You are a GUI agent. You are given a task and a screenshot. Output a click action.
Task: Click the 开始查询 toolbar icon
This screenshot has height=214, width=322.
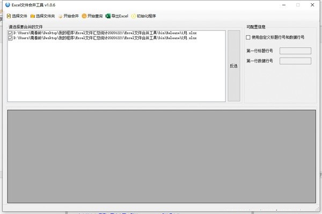click(x=84, y=16)
